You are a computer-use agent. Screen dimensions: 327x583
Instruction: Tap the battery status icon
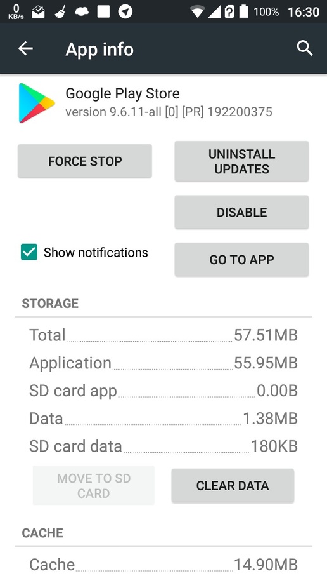pyautogui.click(x=243, y=11)
